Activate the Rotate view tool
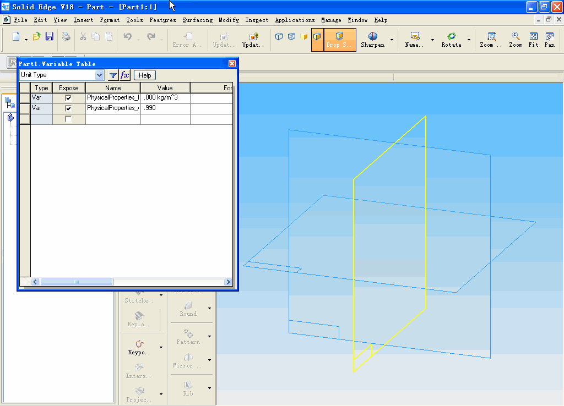This screenshot has width=564, height=406. tap(452, 40)
